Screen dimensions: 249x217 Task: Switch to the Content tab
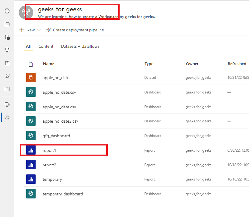[x=46, y=46]
